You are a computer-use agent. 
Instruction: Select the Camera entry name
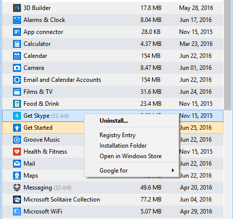click(x=33, y=68)
